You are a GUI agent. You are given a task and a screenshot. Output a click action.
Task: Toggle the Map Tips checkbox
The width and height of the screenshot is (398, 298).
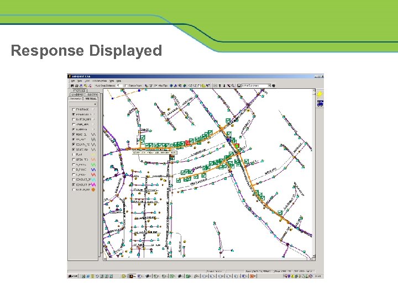(156, 86)
